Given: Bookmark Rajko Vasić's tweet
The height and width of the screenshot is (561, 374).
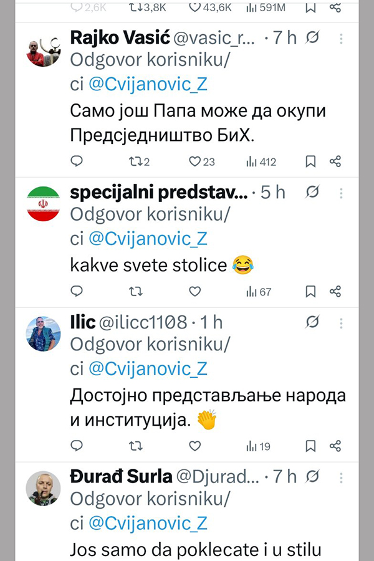Looking at the screenshot, I should 310,161.
